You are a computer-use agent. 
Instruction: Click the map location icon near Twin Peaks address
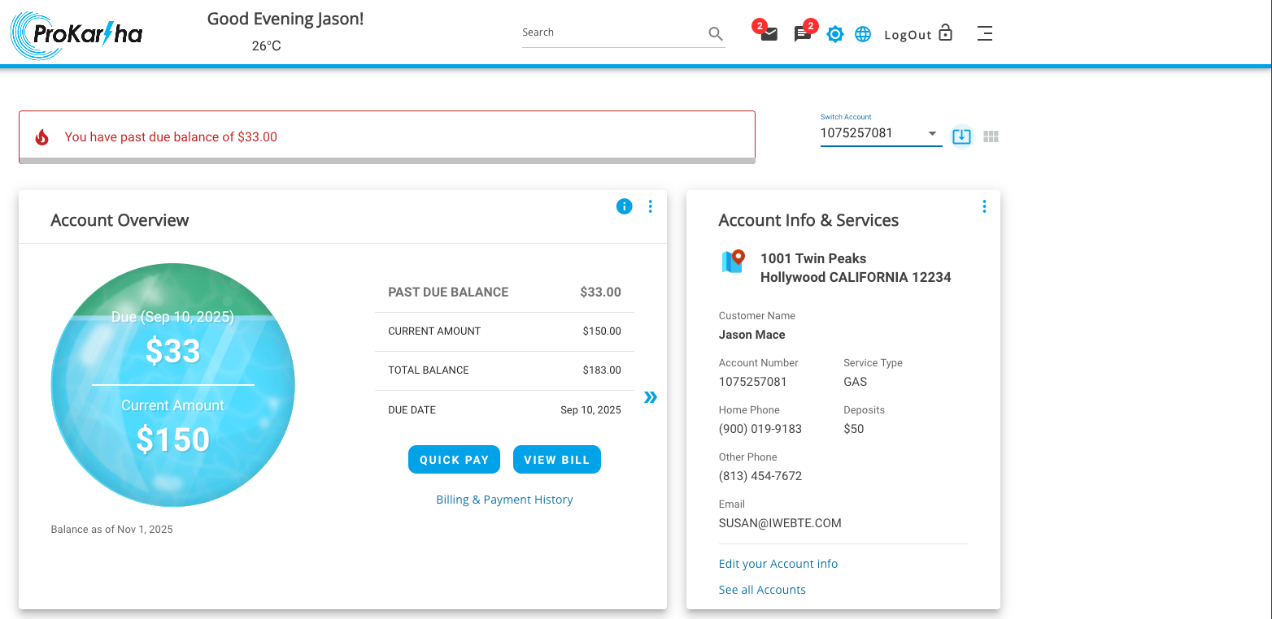point(733,262)
